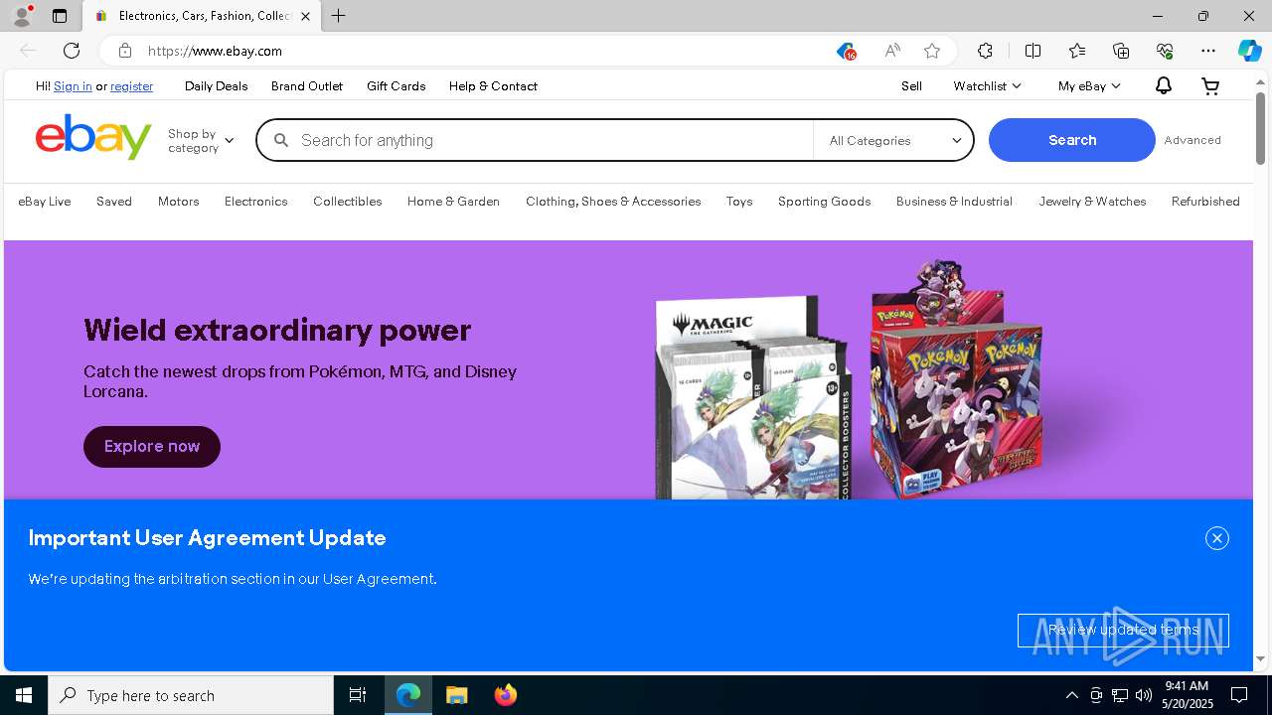Open the Extensions puzzle icon
The width and height of the screenshot is (1272, 715).
pyautogui.click(x=985, y=51)
